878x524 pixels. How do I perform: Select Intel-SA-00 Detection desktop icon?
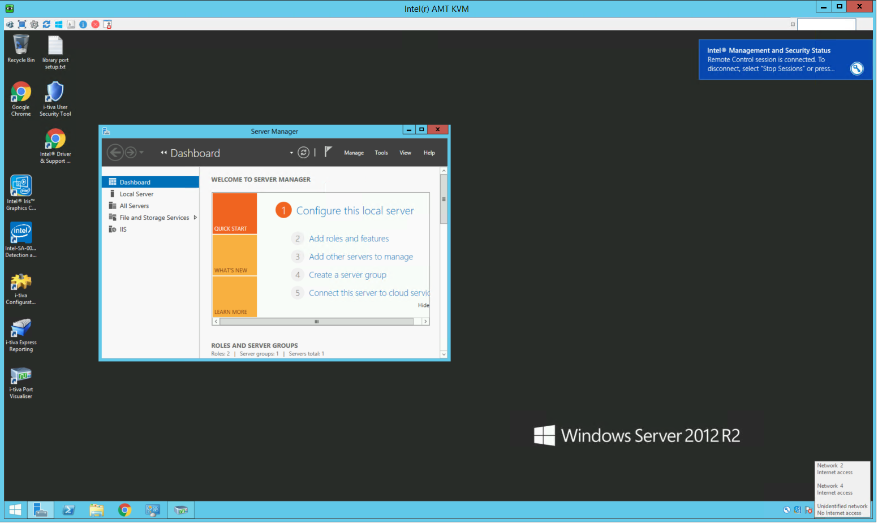click(21, 240)
